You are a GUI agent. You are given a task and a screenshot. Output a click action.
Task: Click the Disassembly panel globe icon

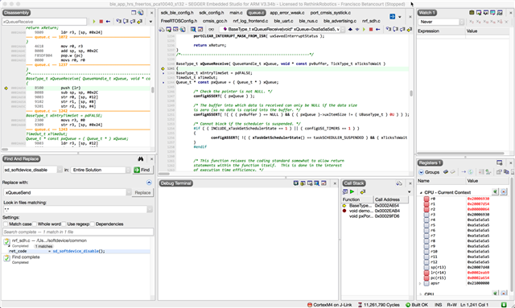pos(141,13)
